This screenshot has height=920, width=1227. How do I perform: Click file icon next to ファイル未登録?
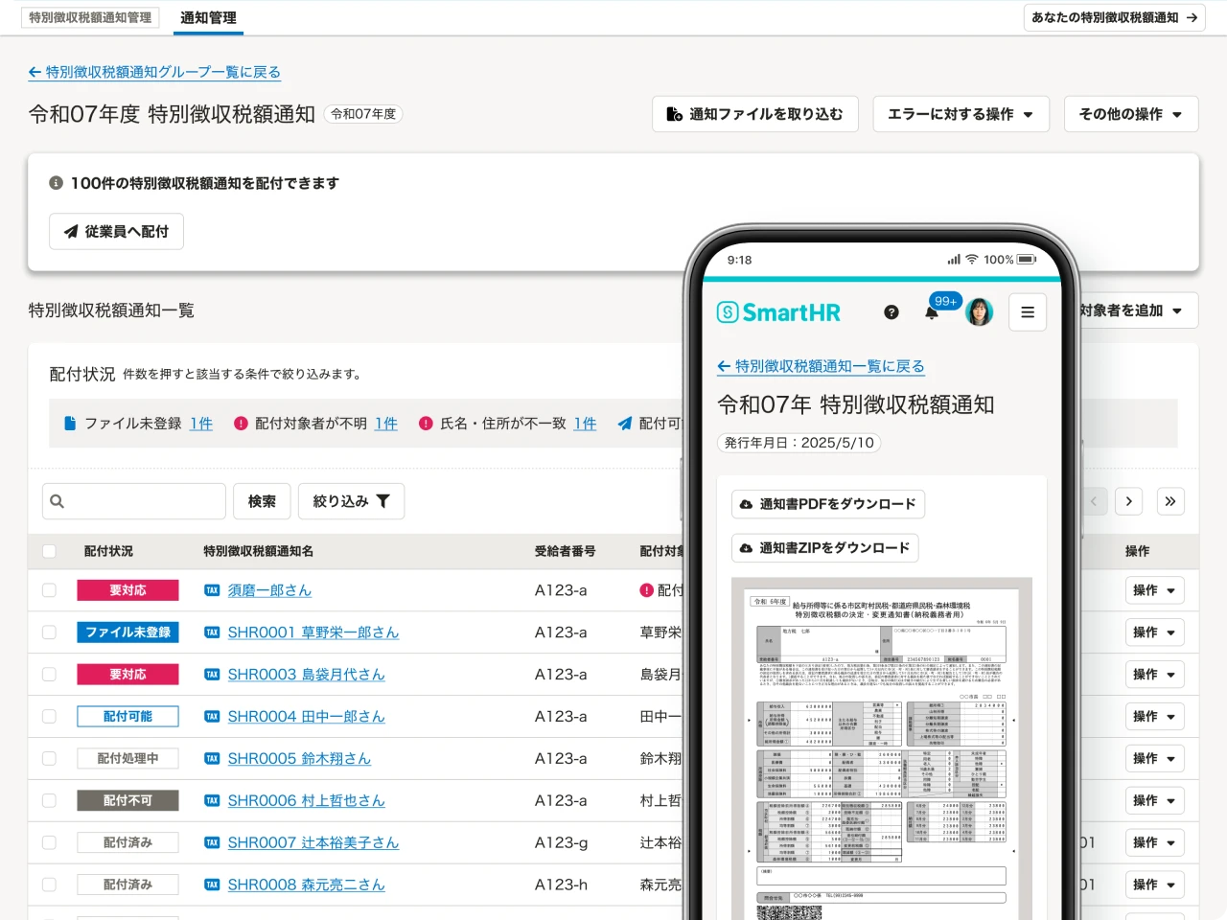(70, 424)
